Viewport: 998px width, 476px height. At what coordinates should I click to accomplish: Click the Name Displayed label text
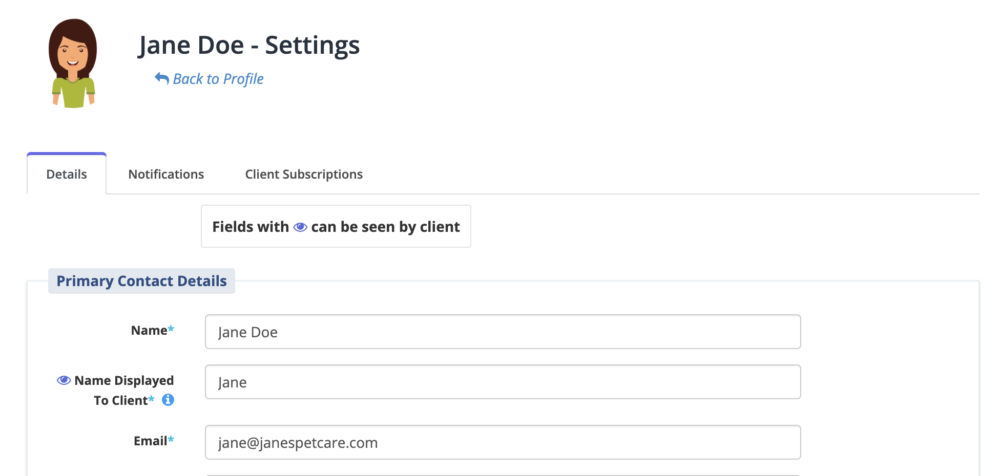coord(124,380)
